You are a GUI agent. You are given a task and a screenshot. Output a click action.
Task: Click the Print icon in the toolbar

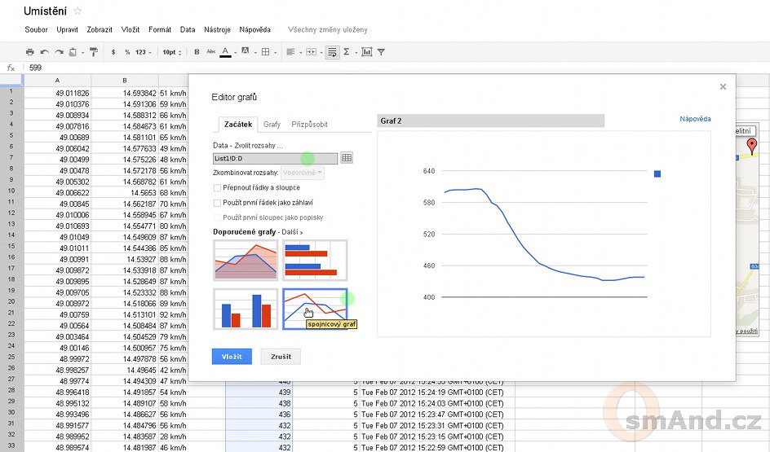pos(30,52)
